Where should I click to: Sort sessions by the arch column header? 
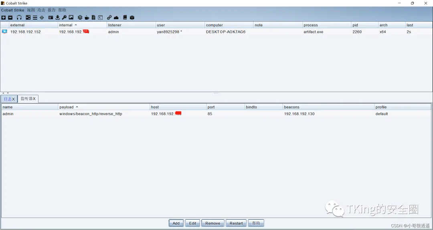click(x=392, y=25)
